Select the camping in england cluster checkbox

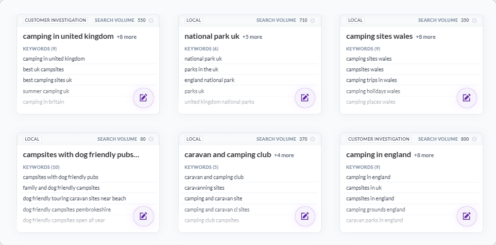point(474,139)
